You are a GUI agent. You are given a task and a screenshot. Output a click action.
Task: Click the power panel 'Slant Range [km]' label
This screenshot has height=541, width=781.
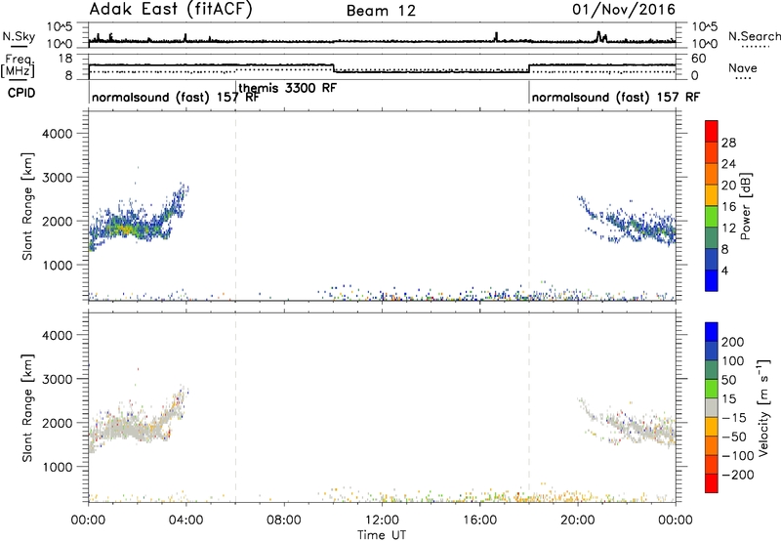27,206
